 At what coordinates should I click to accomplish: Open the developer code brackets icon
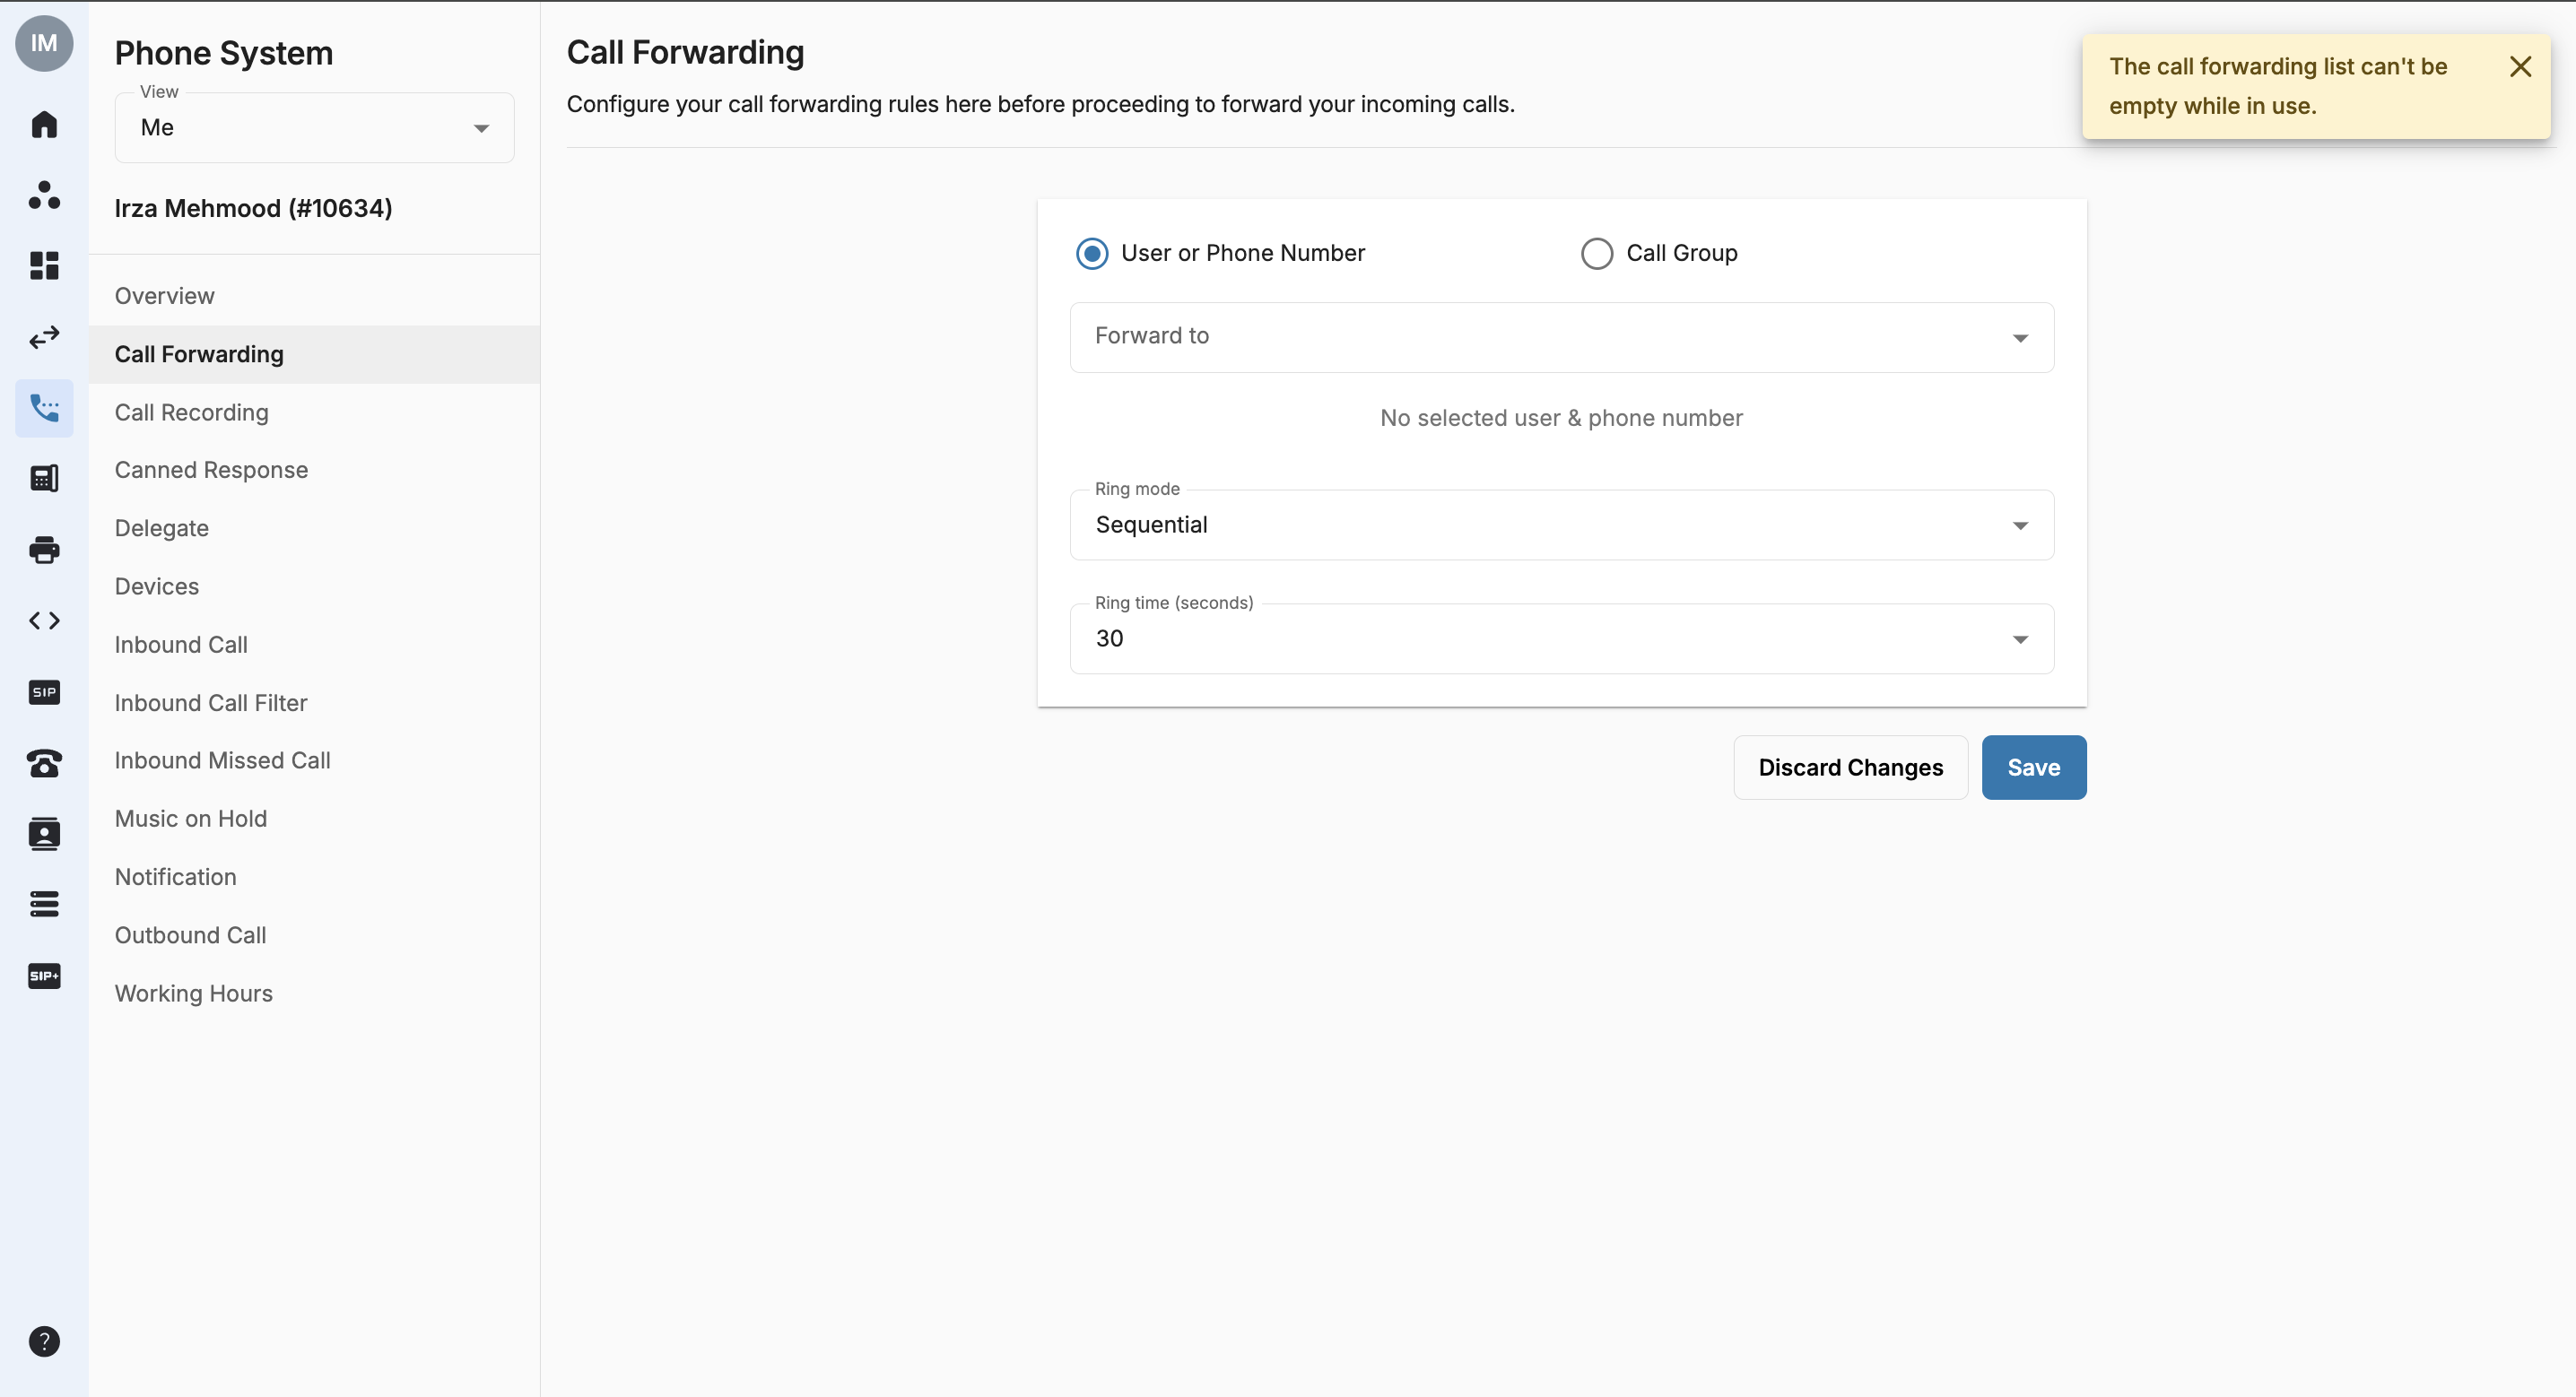click(44, 621)
